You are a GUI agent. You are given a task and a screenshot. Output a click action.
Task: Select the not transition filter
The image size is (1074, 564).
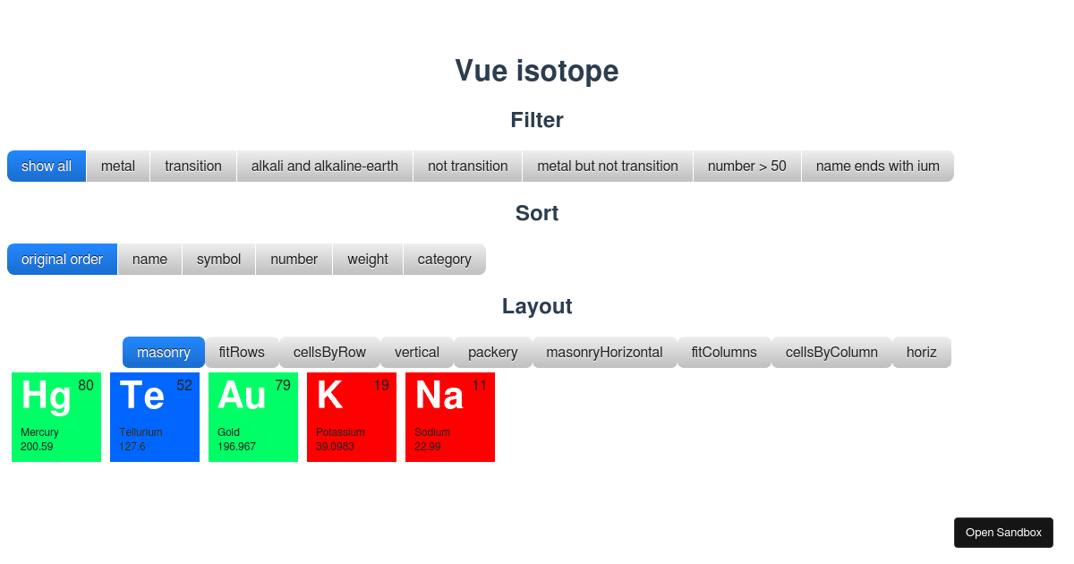pos(467,166)
